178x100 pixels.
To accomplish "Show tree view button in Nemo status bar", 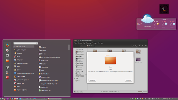I will (x=78, y=92).
